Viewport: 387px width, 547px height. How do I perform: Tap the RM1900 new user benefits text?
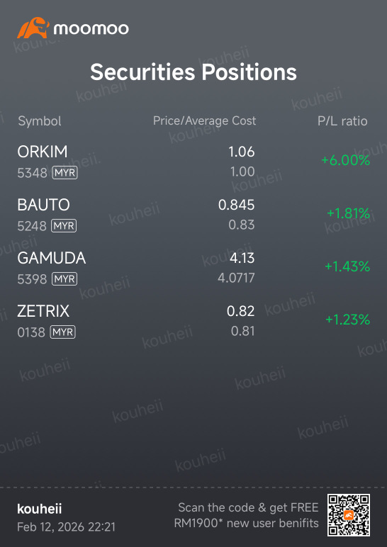click(x=247, y=524)
